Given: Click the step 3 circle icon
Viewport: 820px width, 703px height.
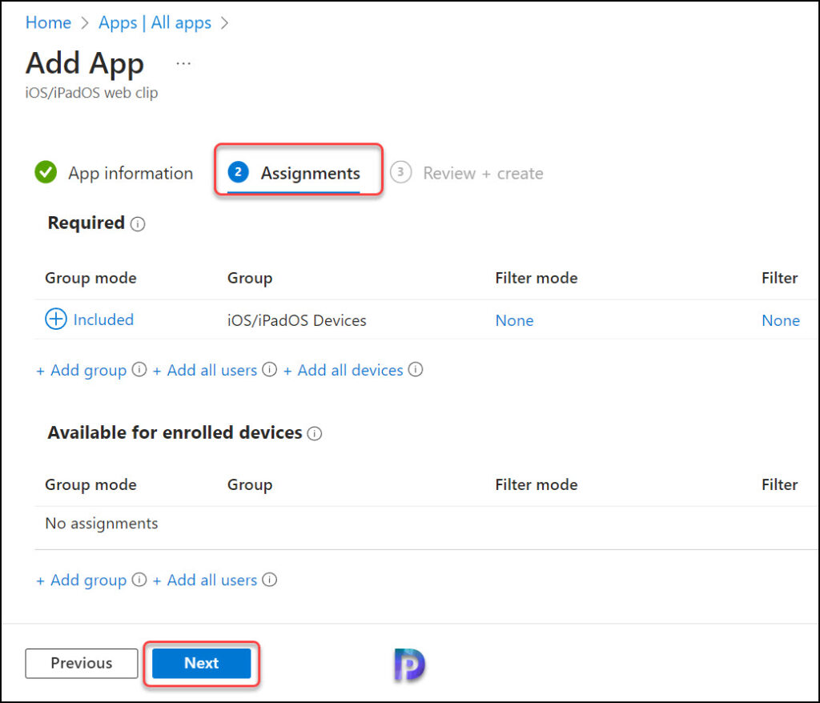Looking at the screenshot, I should (400, 172).
